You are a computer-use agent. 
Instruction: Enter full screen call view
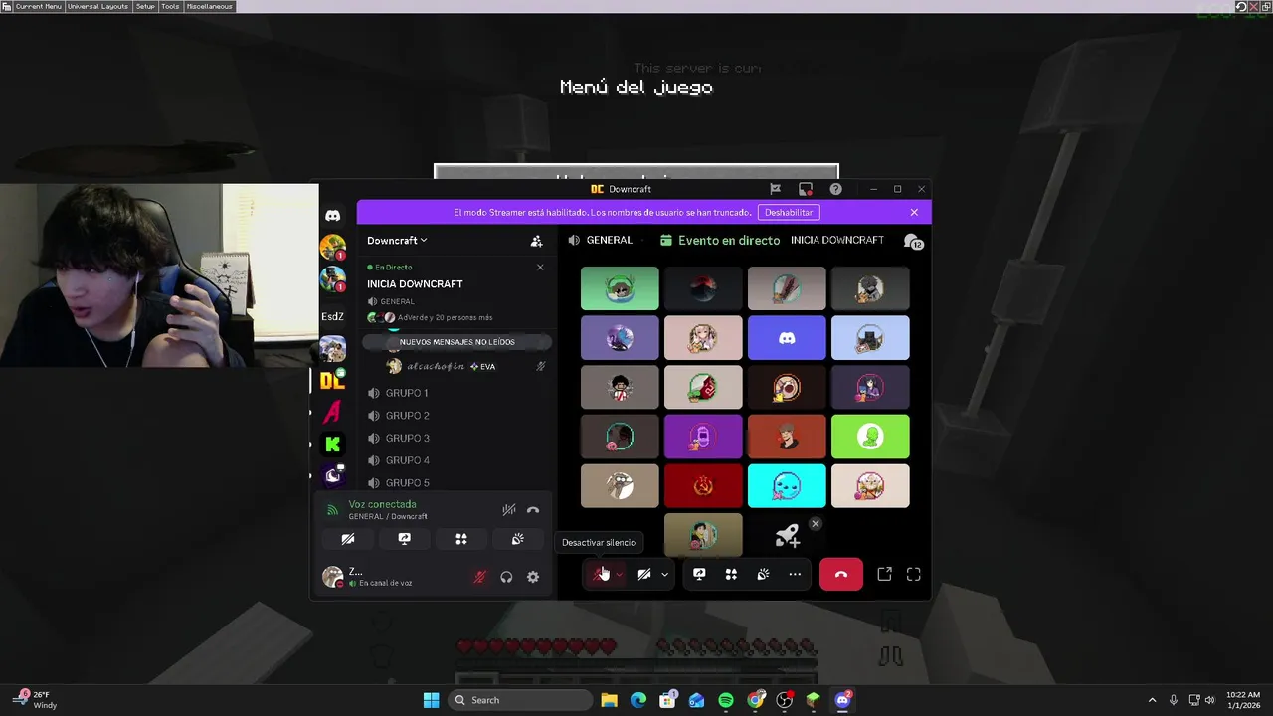[914, 574]
